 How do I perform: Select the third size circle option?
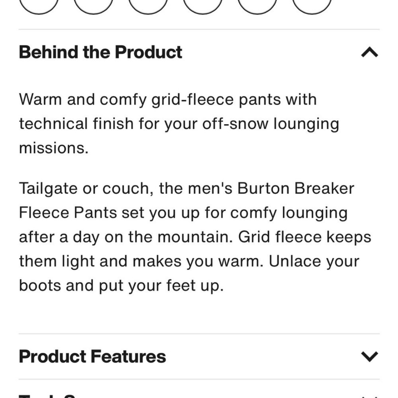point(148,6)
